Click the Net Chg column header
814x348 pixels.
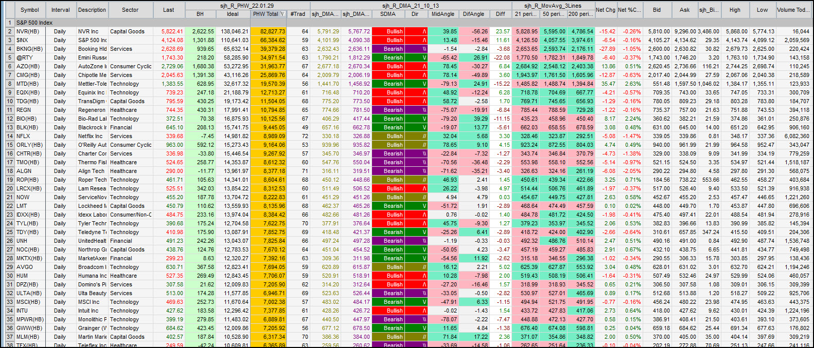pos(606,10)
